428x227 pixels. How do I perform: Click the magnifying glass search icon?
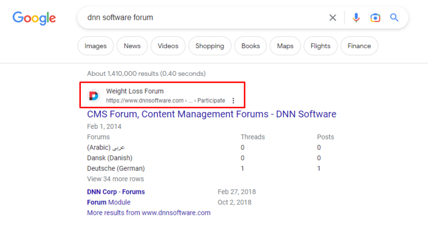(394, 18)
